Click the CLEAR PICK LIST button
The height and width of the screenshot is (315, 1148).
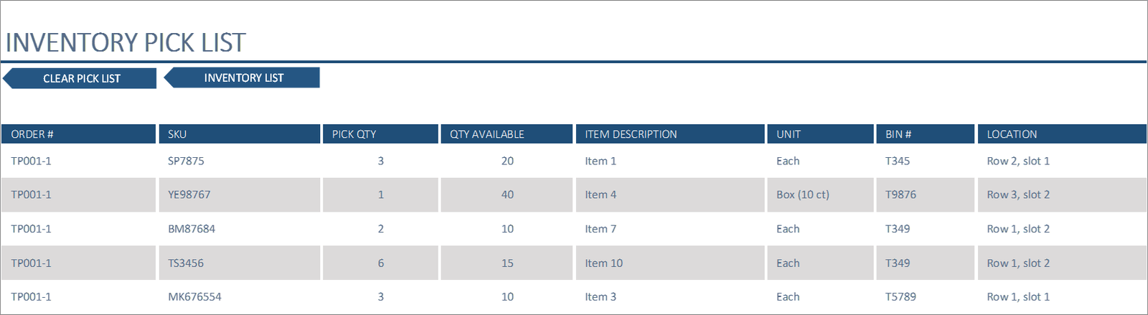point(80,78)
